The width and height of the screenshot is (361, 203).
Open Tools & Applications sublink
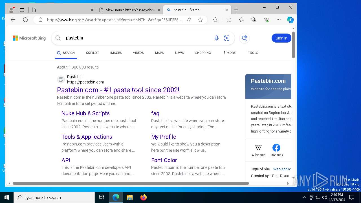coord(87,137)
